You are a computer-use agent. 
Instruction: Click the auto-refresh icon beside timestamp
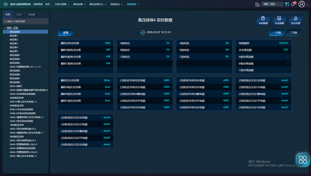(x=143, y=32)
